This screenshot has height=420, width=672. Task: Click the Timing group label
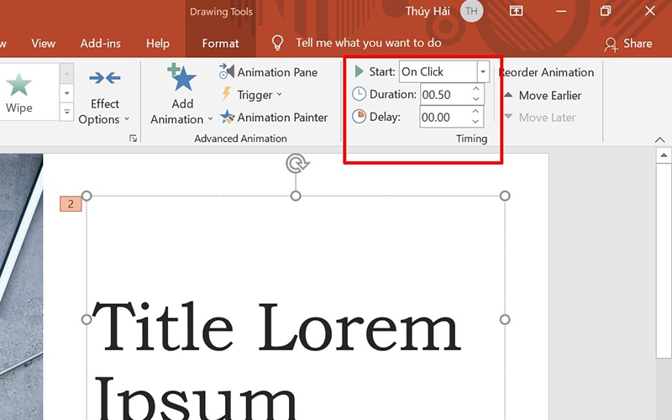[471, 139]
